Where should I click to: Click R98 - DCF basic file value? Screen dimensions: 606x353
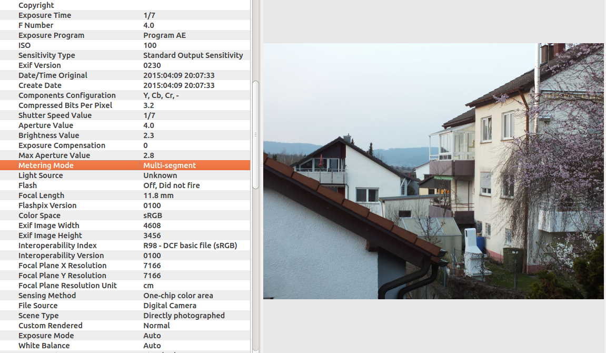click(190, 246)
